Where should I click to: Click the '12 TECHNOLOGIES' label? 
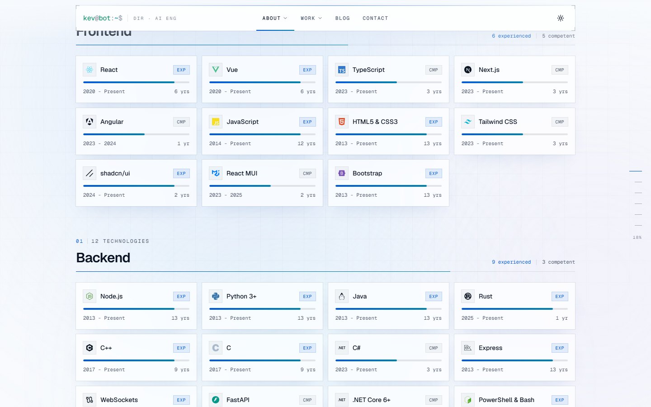(120, 241)
